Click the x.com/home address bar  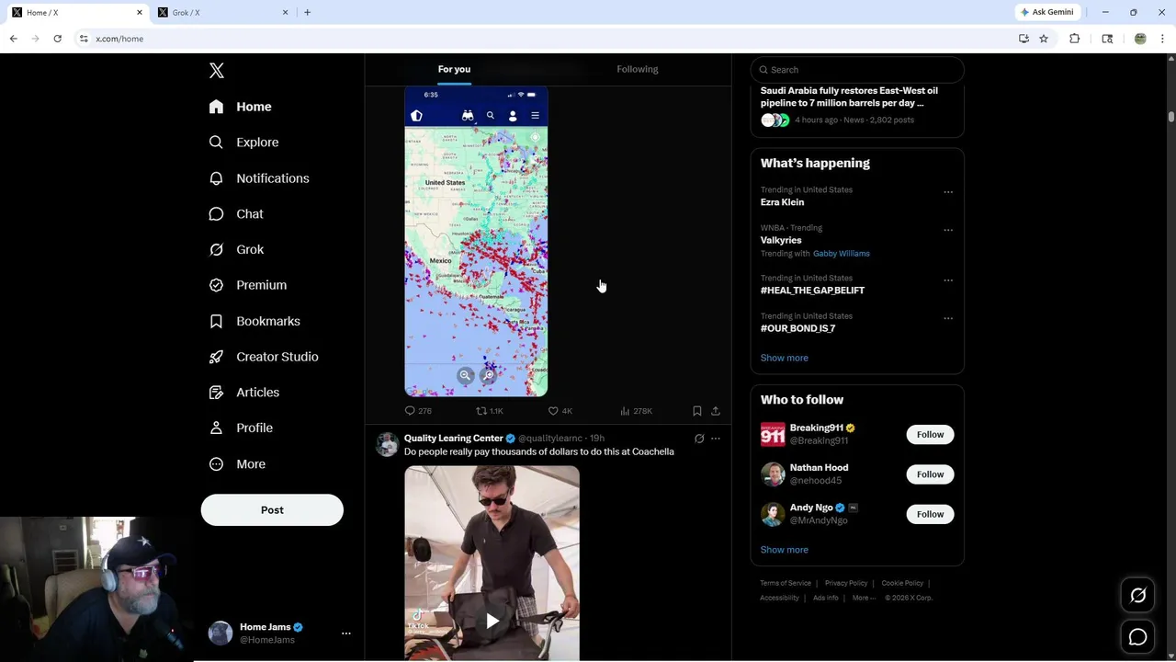(542, 39)
